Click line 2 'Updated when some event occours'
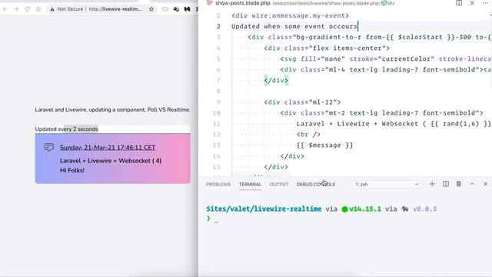The height and width of the screenshot is (277, 492). coord(294,26)
